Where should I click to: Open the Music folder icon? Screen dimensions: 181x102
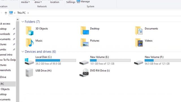point(30,43)
